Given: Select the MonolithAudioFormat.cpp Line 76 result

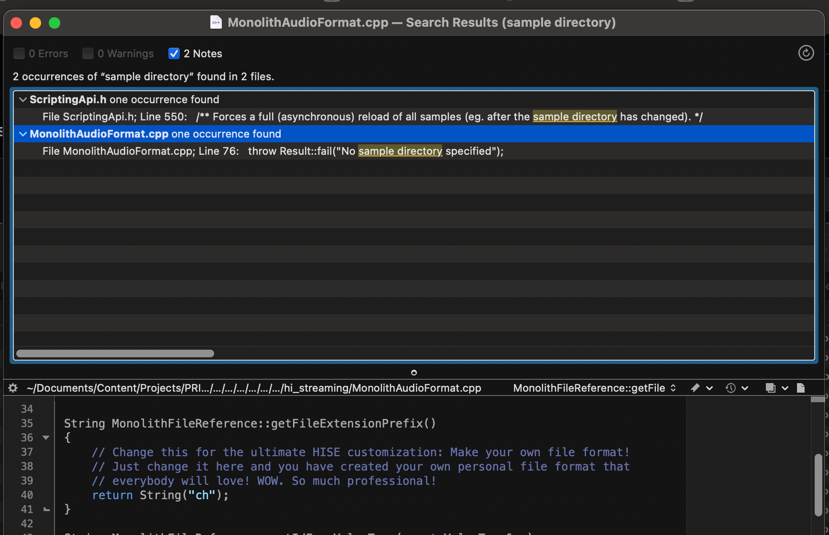Looking at the screenshot, I should click(414, 151).
